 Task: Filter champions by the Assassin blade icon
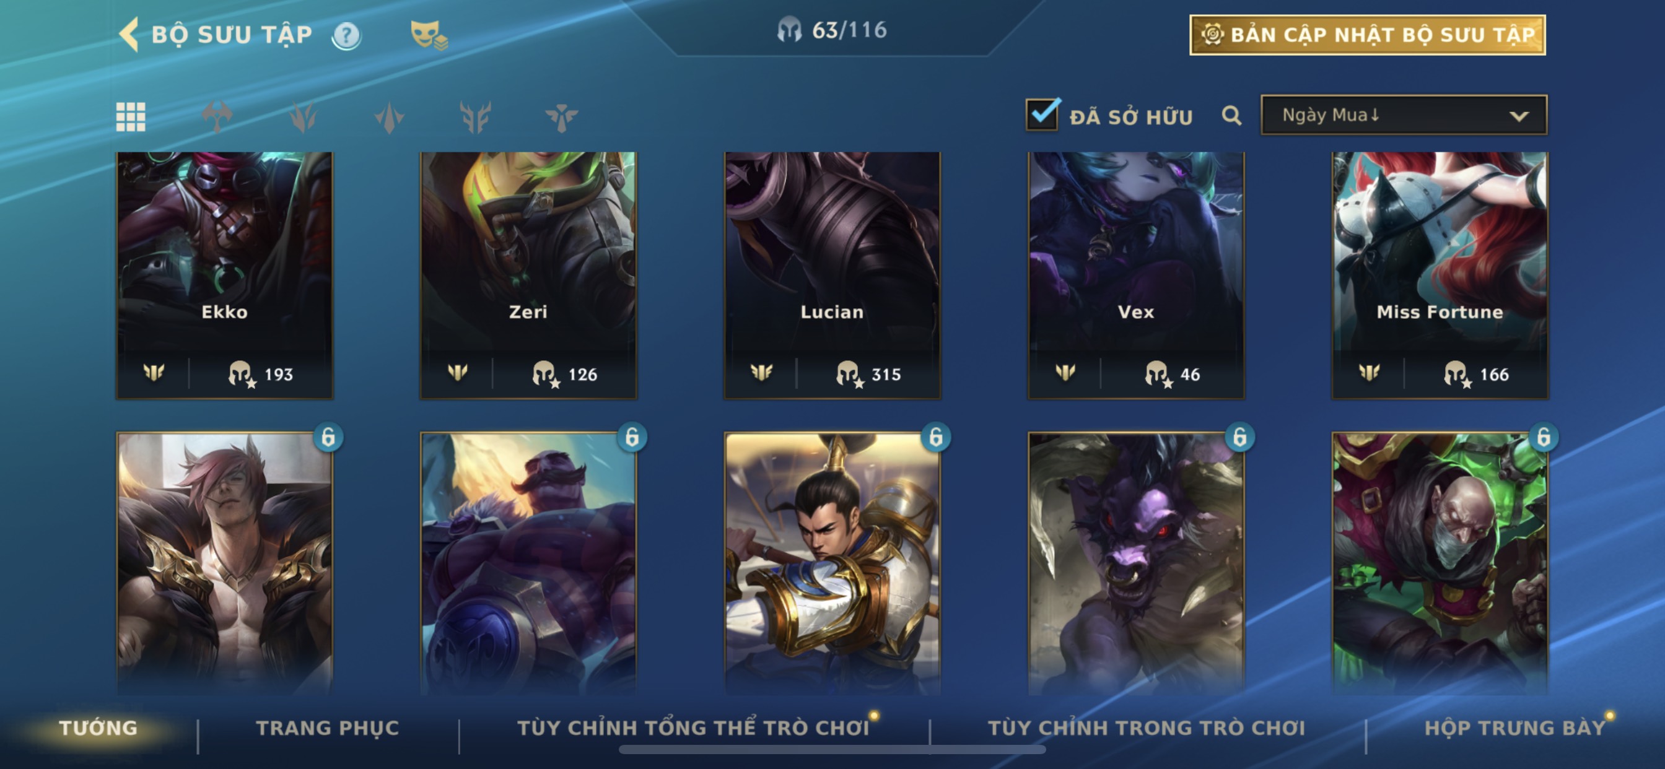[x=389, y=117]
